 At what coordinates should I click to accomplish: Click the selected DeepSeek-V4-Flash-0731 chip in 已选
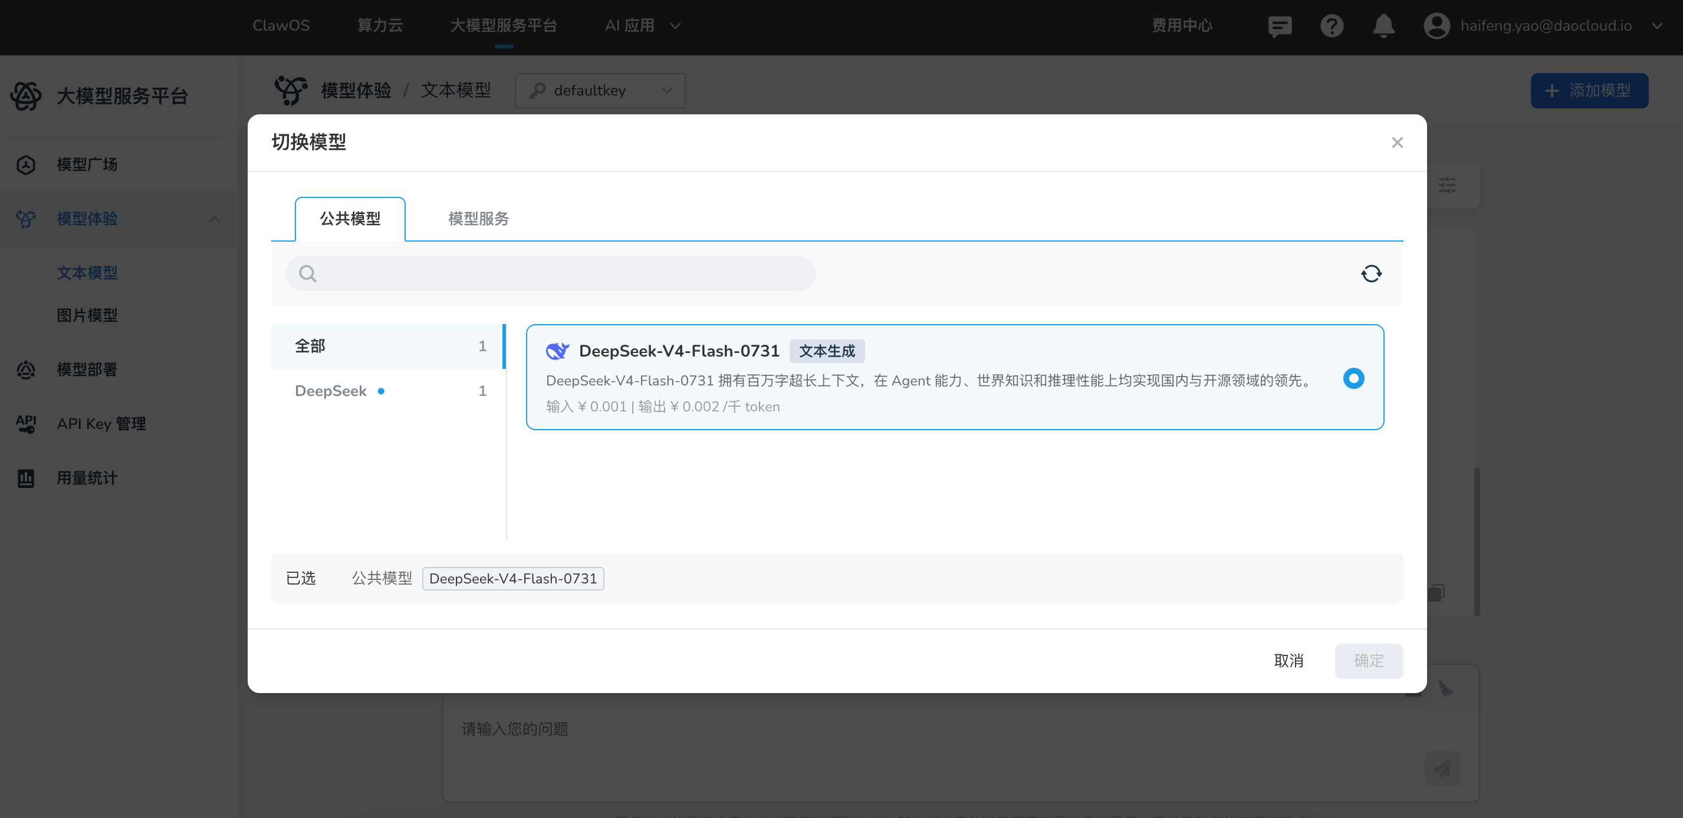[513, 578]
